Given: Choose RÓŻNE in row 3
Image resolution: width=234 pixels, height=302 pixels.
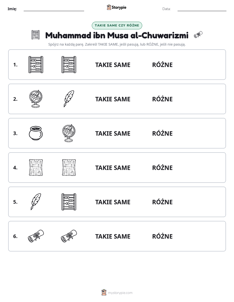Looking at the screenshot, I should tap(162, 133).
